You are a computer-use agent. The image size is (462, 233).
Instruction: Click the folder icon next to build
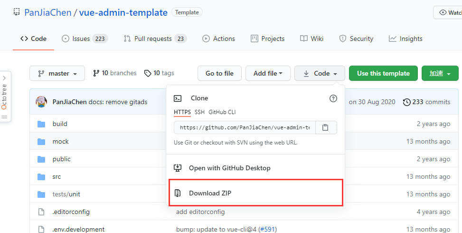[x=41, y=124]
